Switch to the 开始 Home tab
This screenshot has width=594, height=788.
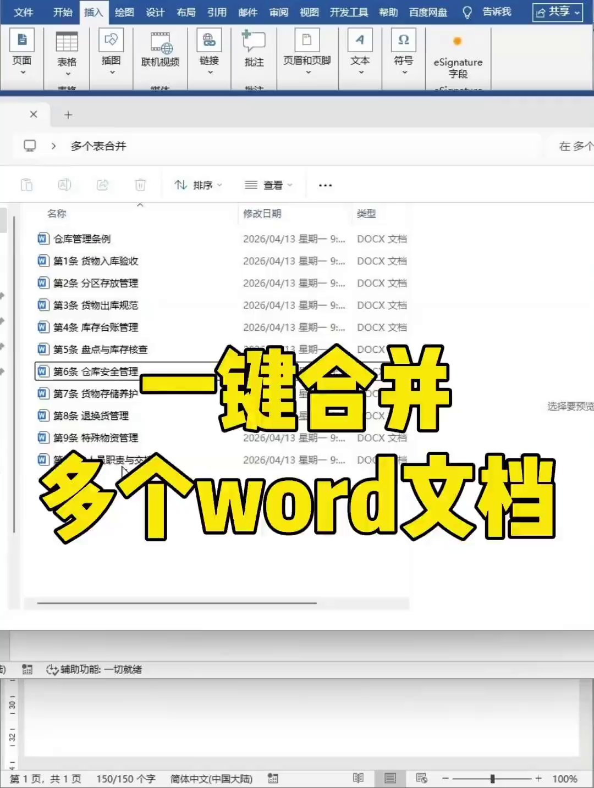click(63, 12)
